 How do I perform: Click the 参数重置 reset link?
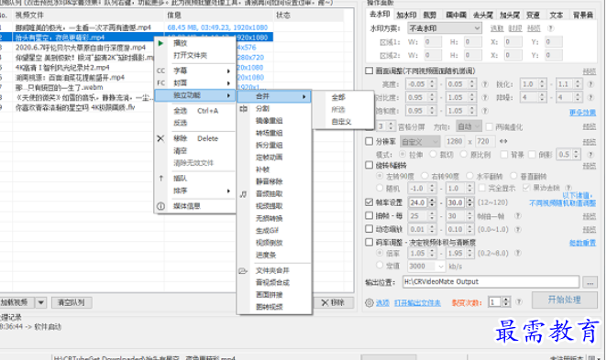pos(582,243)
